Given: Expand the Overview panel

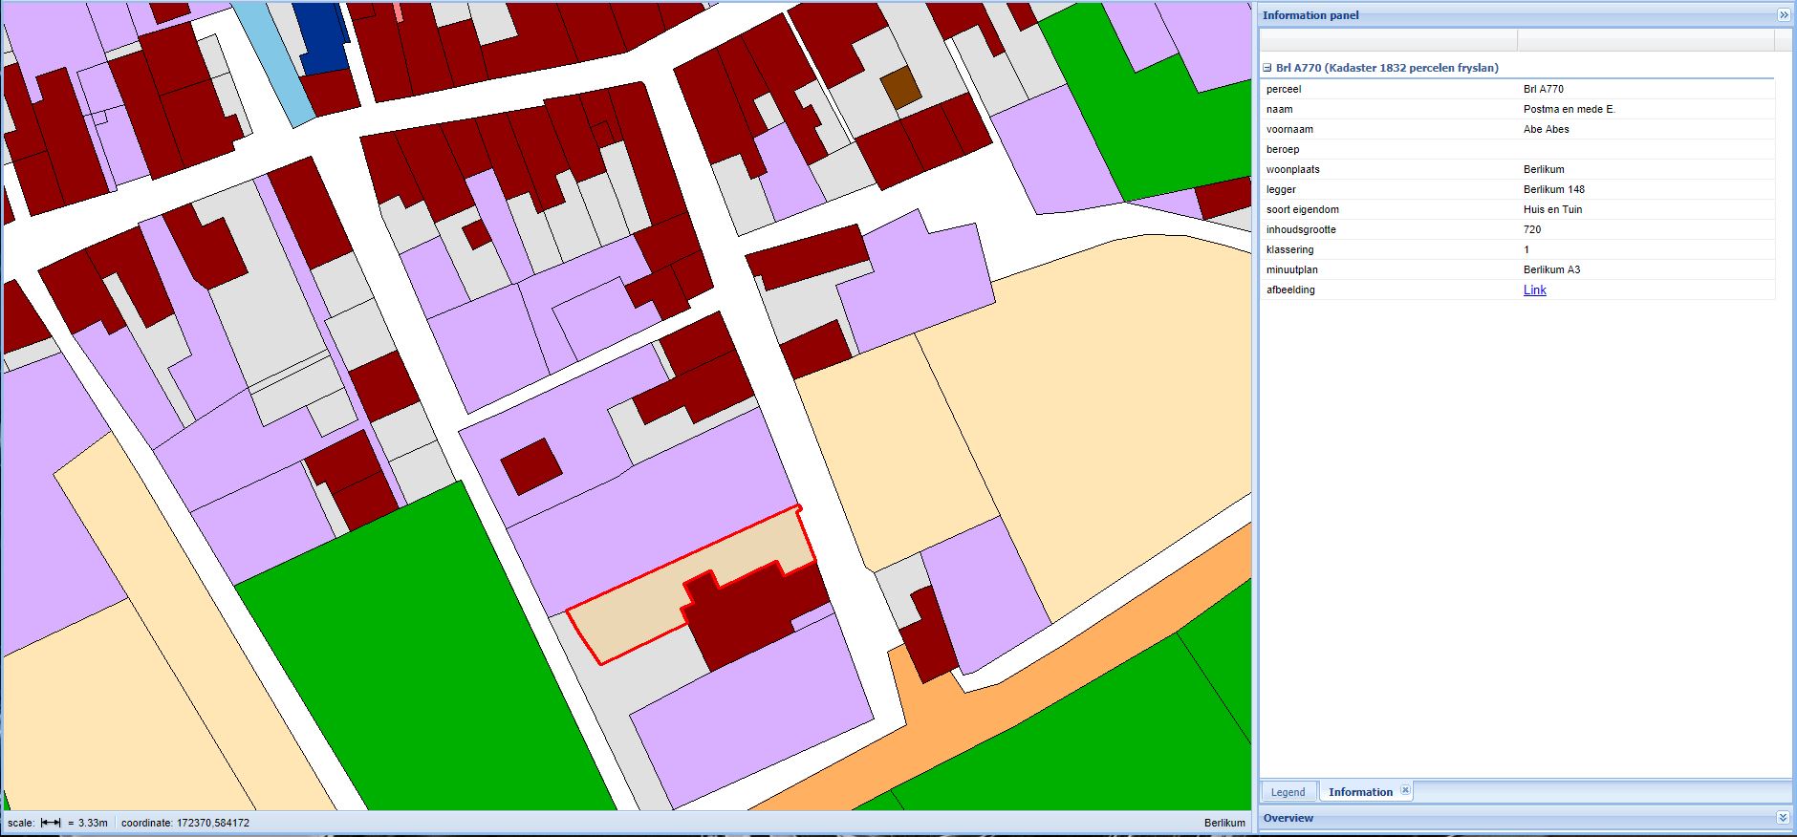Looking at the screenshot, I should tap(1783, 818).
